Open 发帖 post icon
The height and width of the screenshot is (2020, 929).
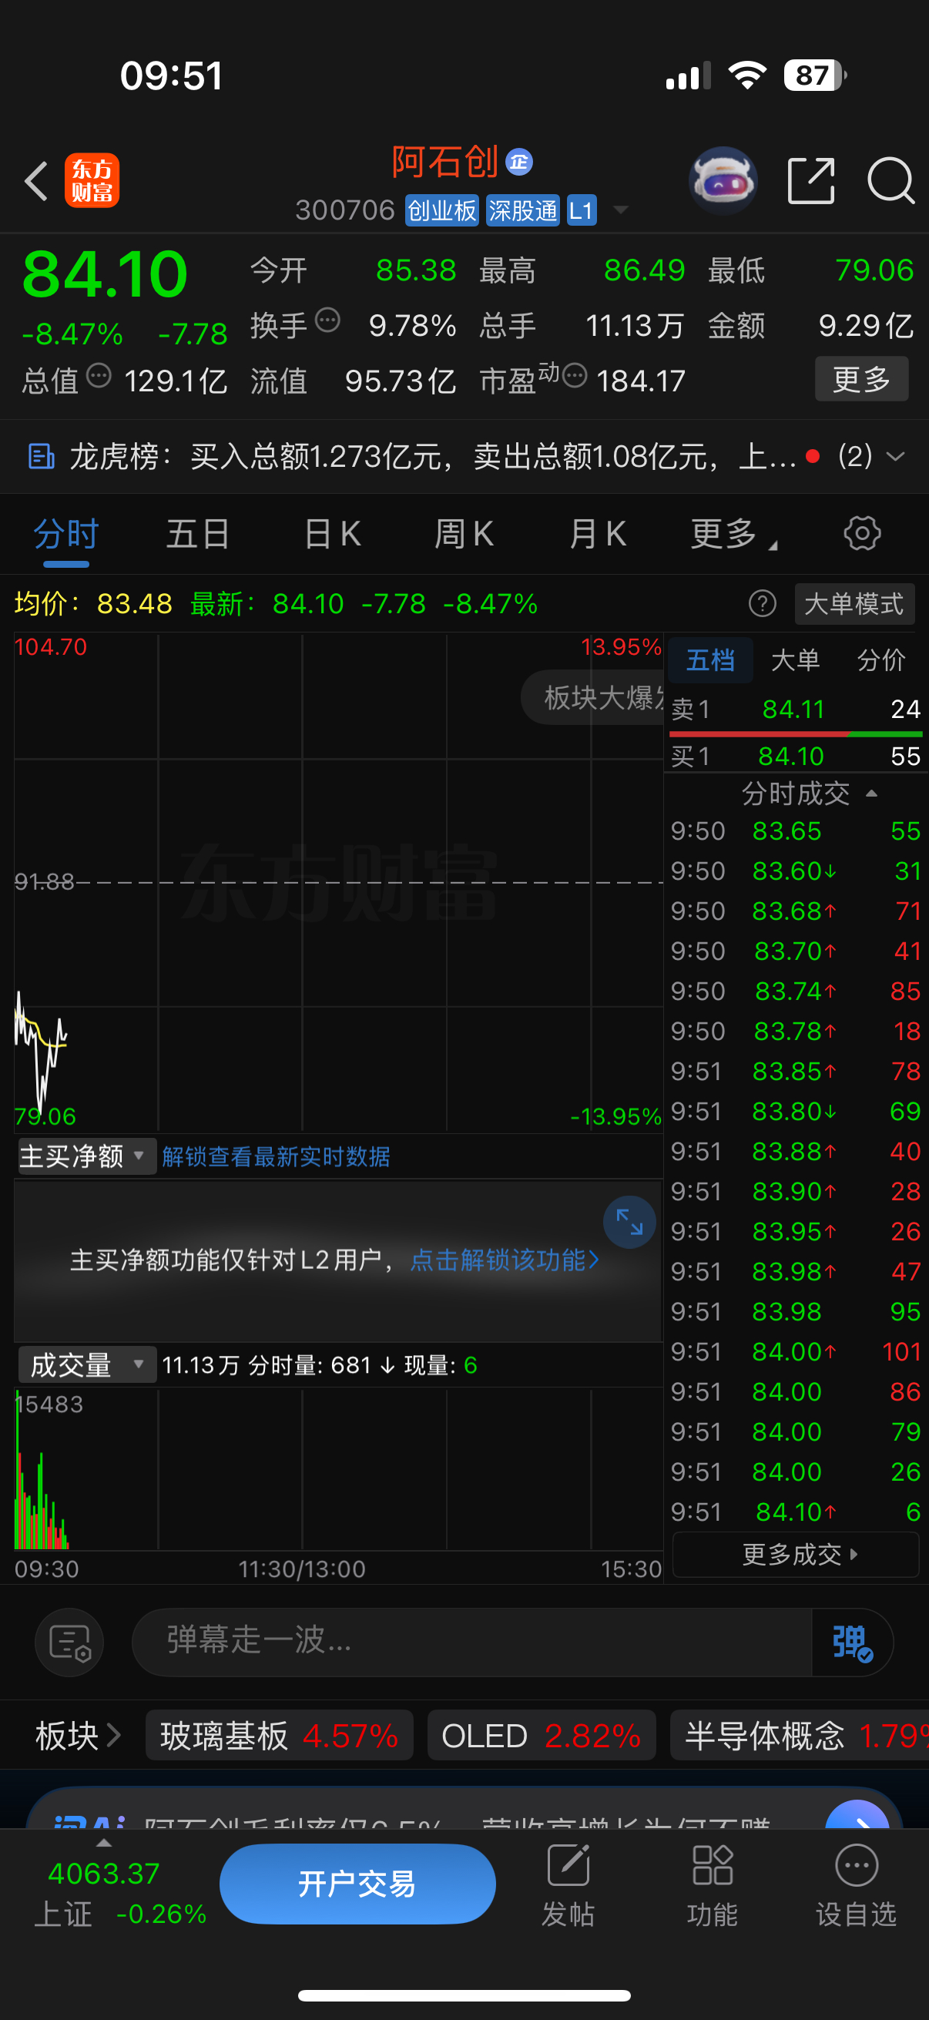[568, 1886]
